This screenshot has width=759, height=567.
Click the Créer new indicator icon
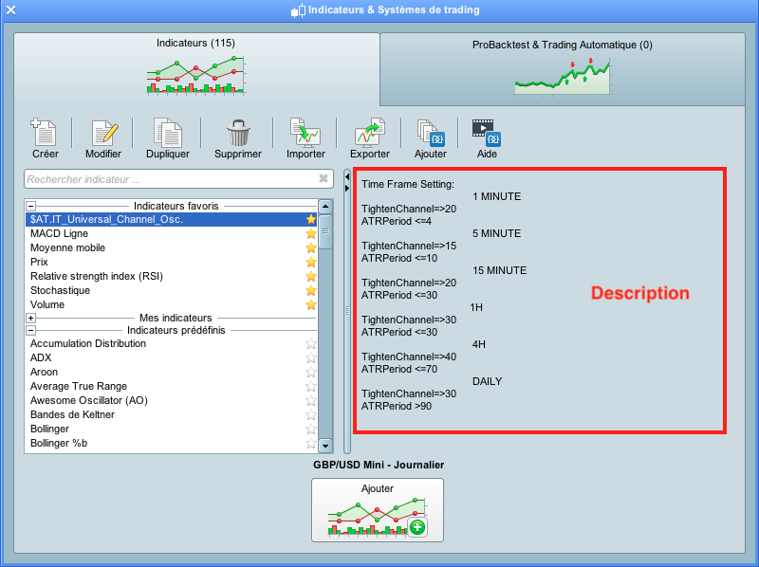[x=44, y=132]
